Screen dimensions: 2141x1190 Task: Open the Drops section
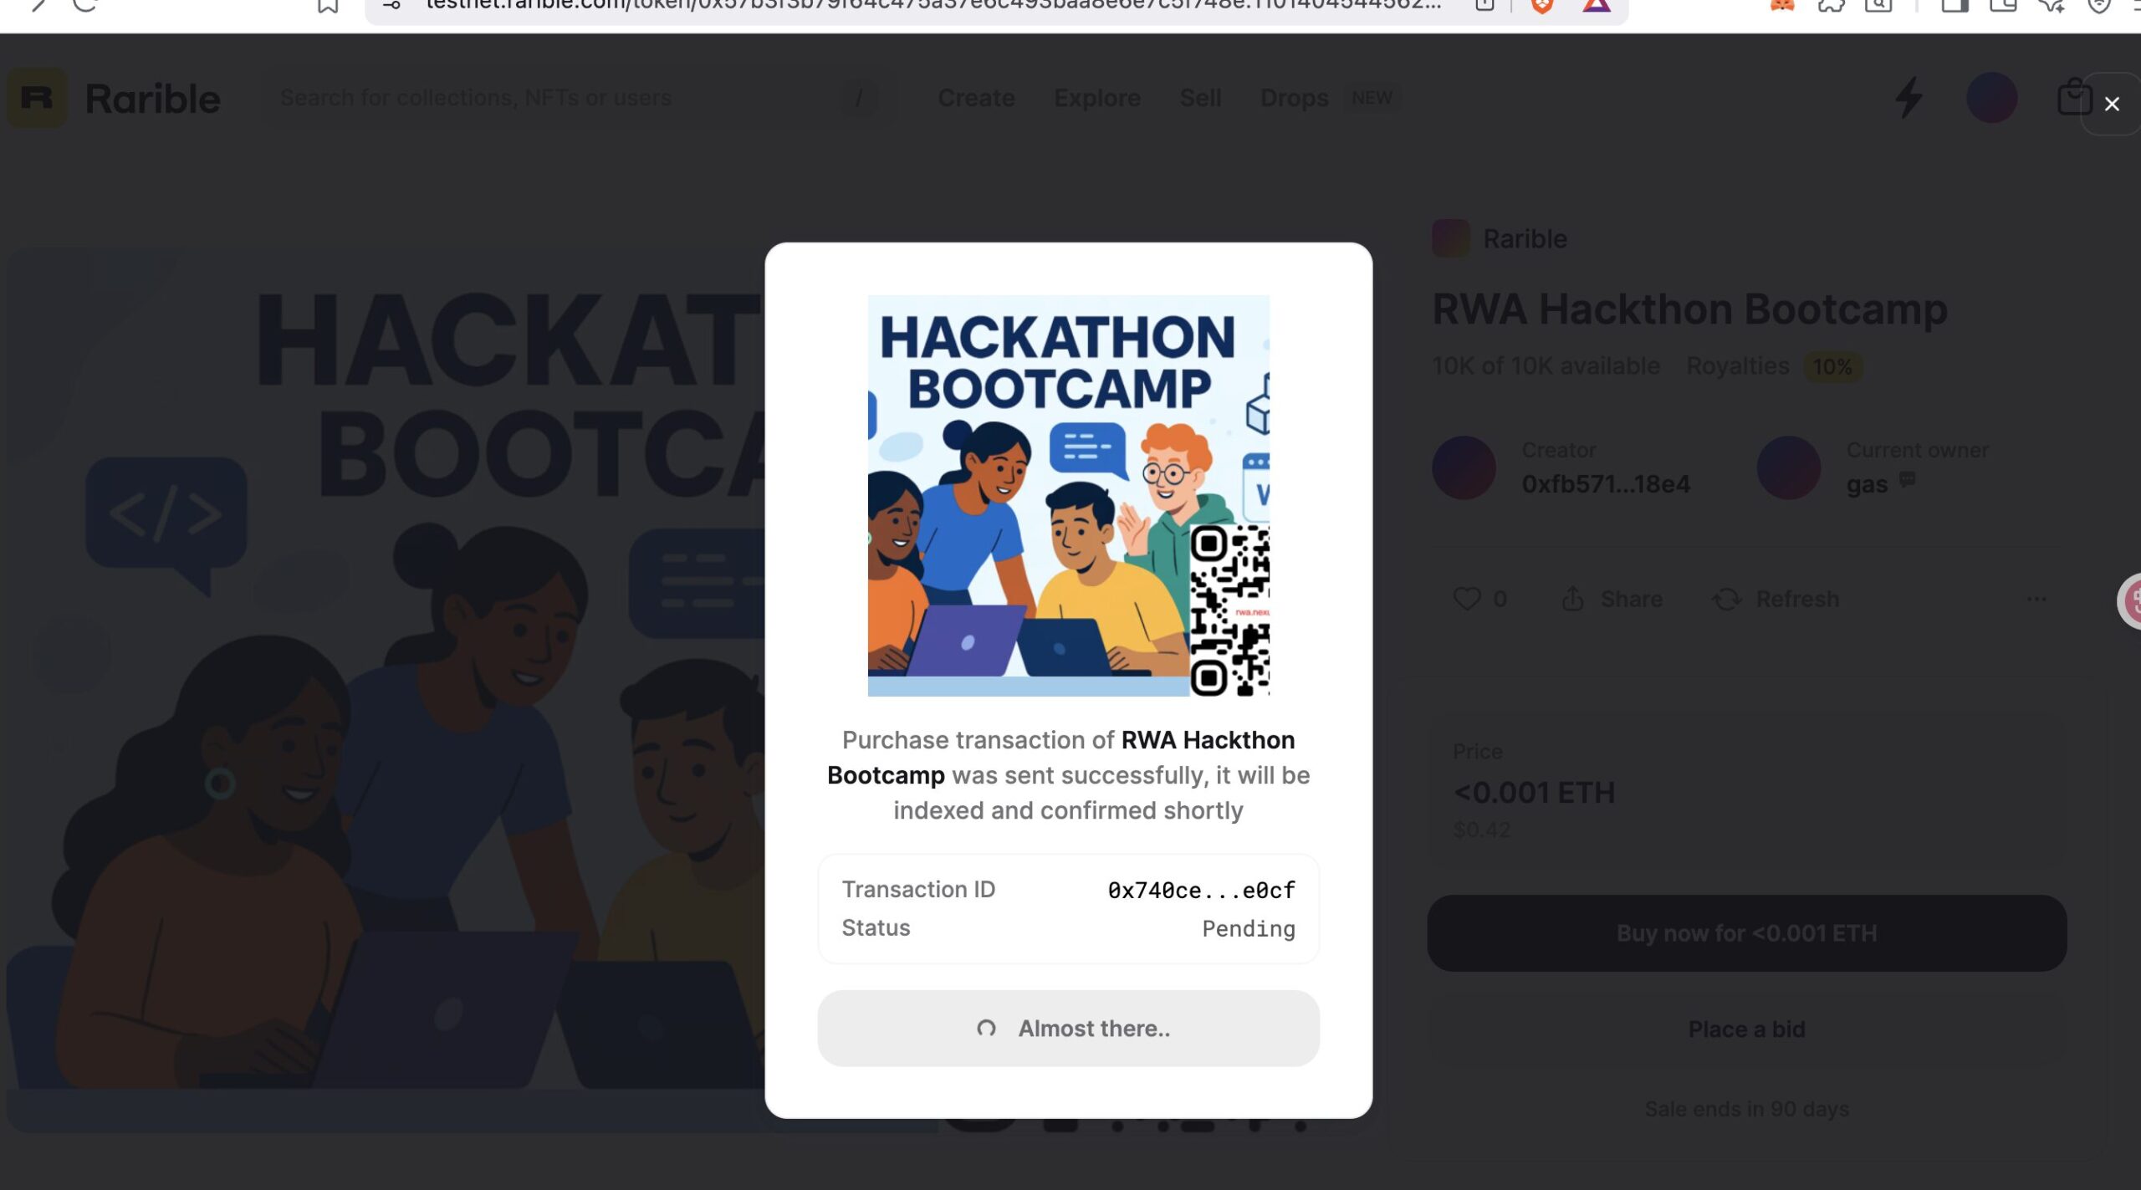pyautogui.click(x=1294, y=98)
